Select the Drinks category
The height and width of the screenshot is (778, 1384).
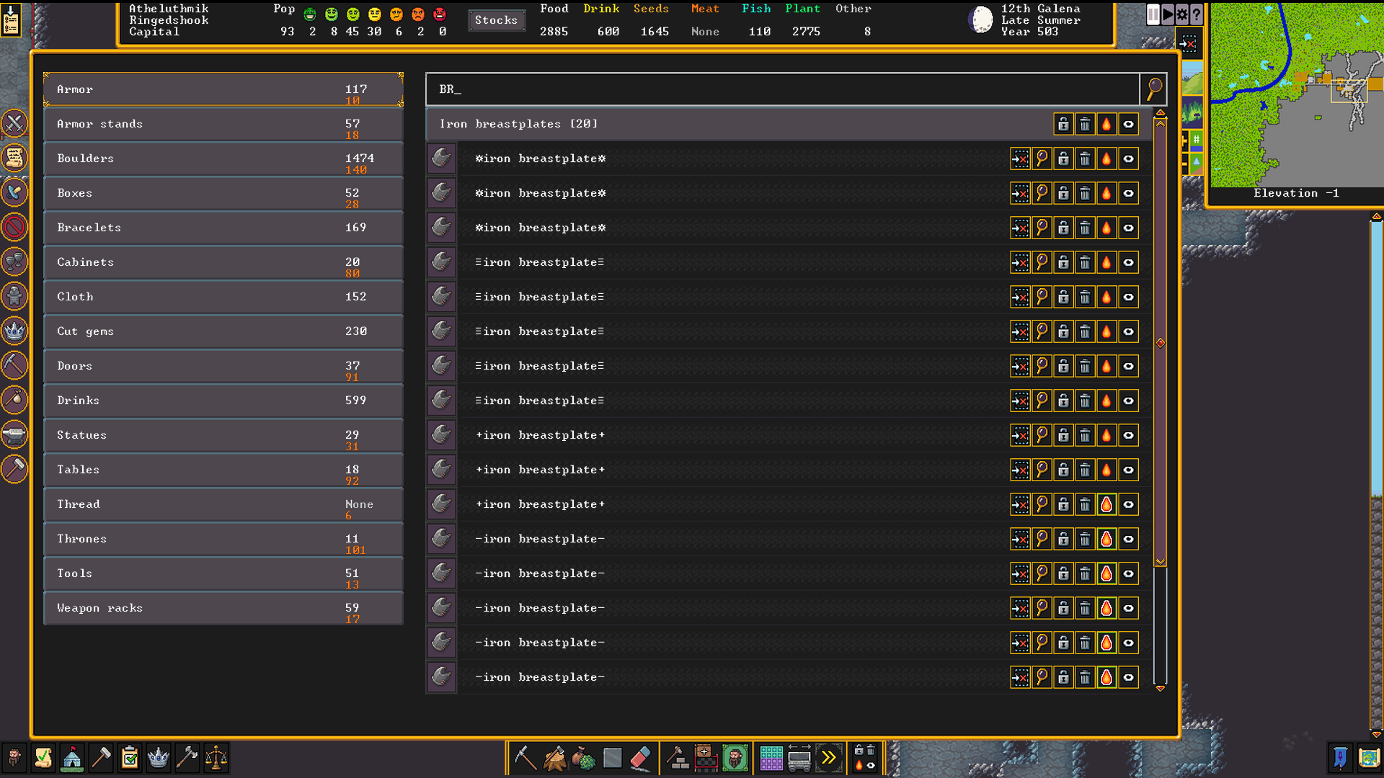tap(223, 401)
